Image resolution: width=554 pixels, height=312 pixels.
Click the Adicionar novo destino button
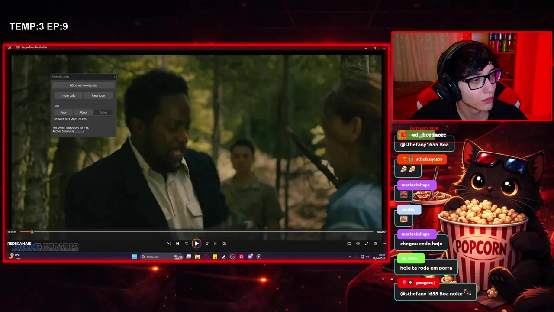tap(84, 85)
